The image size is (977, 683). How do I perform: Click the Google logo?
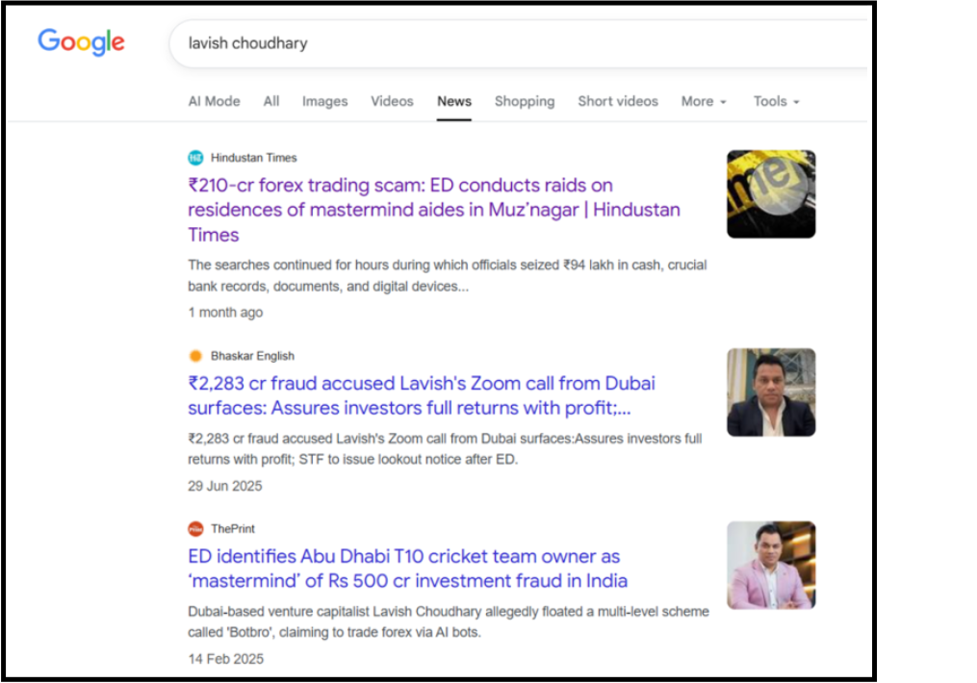(x=81, y=42)
